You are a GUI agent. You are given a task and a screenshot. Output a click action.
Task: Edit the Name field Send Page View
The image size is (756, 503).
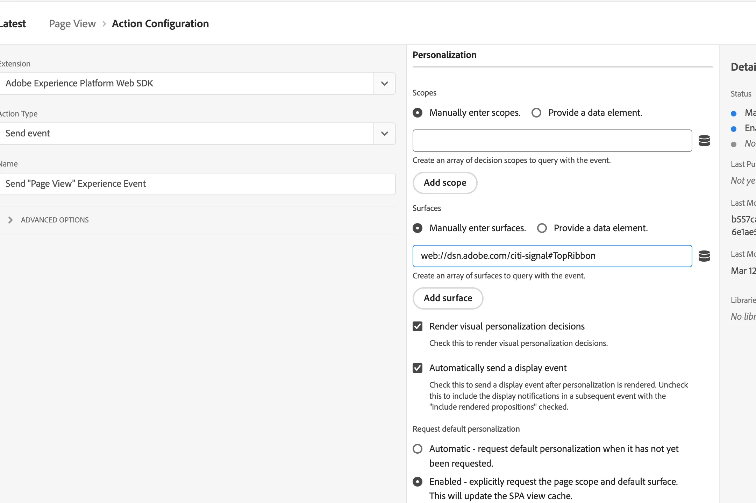(x=198, y=184)
